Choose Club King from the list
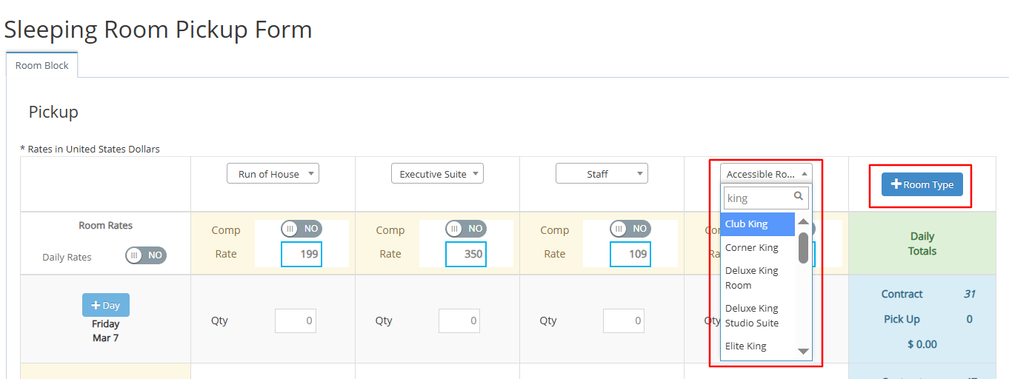1009x379 pixels. 747,224
